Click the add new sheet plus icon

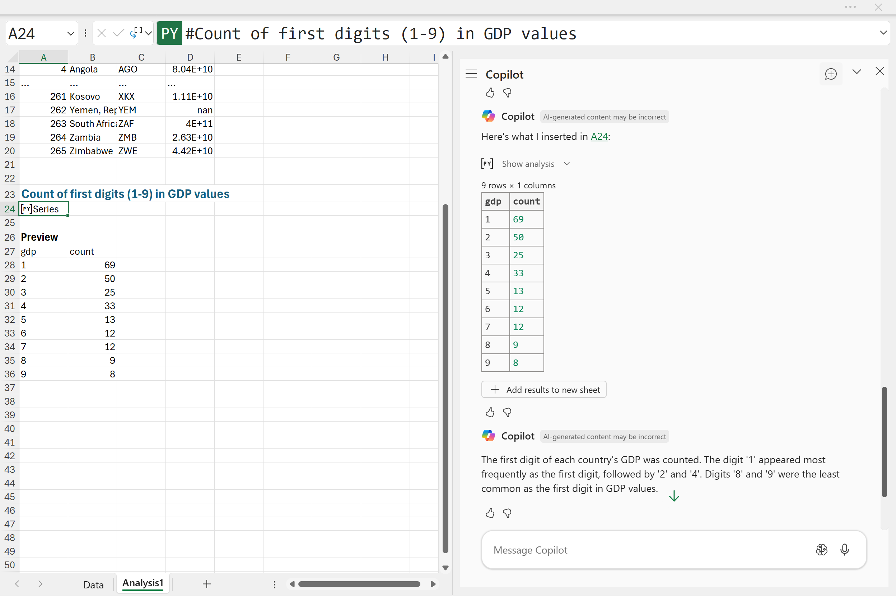[x=206, y=584]
